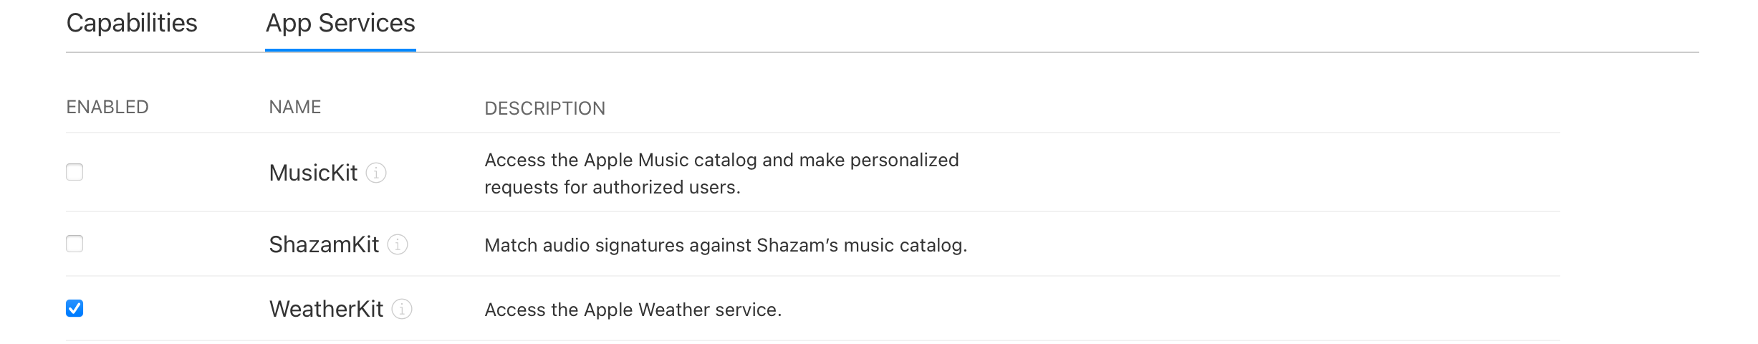
Task: Show ShazamKit info tooltip icon
Action: pyautogui.click(x=398, y=244)
